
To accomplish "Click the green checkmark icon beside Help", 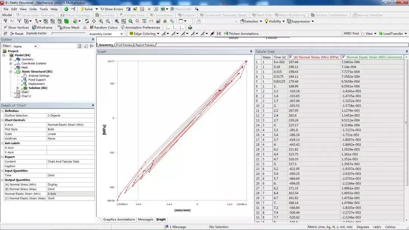I will [x=66, y=9].
